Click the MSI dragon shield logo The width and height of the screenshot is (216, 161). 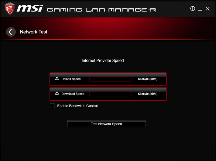click(9, 8)
